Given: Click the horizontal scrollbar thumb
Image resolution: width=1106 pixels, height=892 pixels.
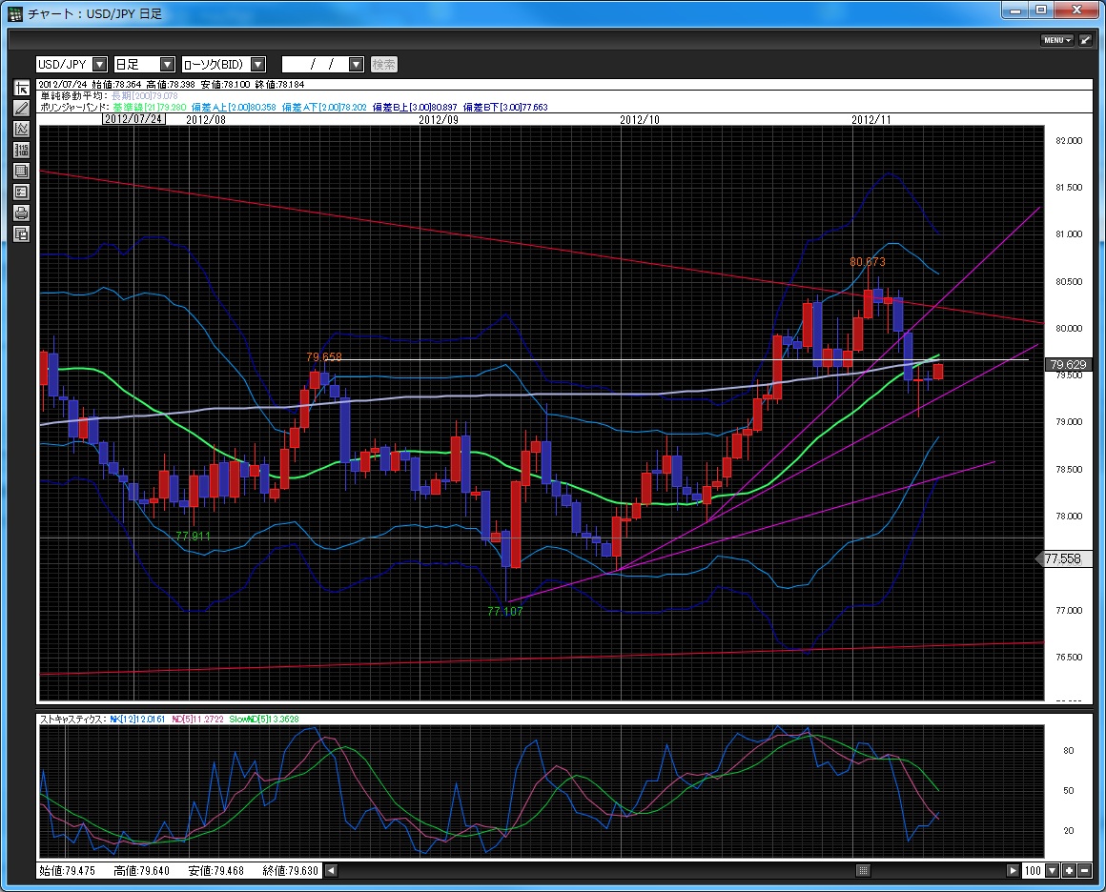Looking at the screenshot, I should (x=863, y=871).
